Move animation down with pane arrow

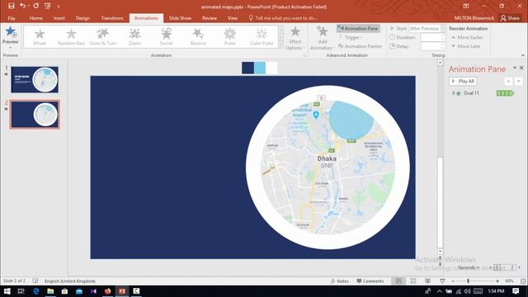[519, 81]
